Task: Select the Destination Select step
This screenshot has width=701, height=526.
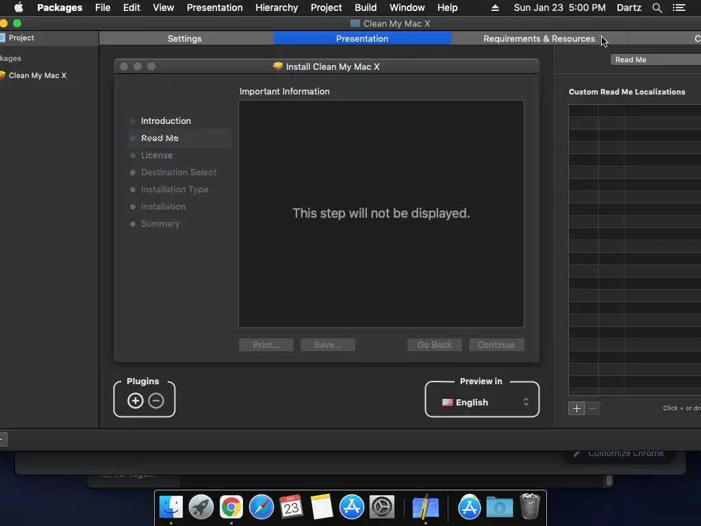Action: click(179, 172)
